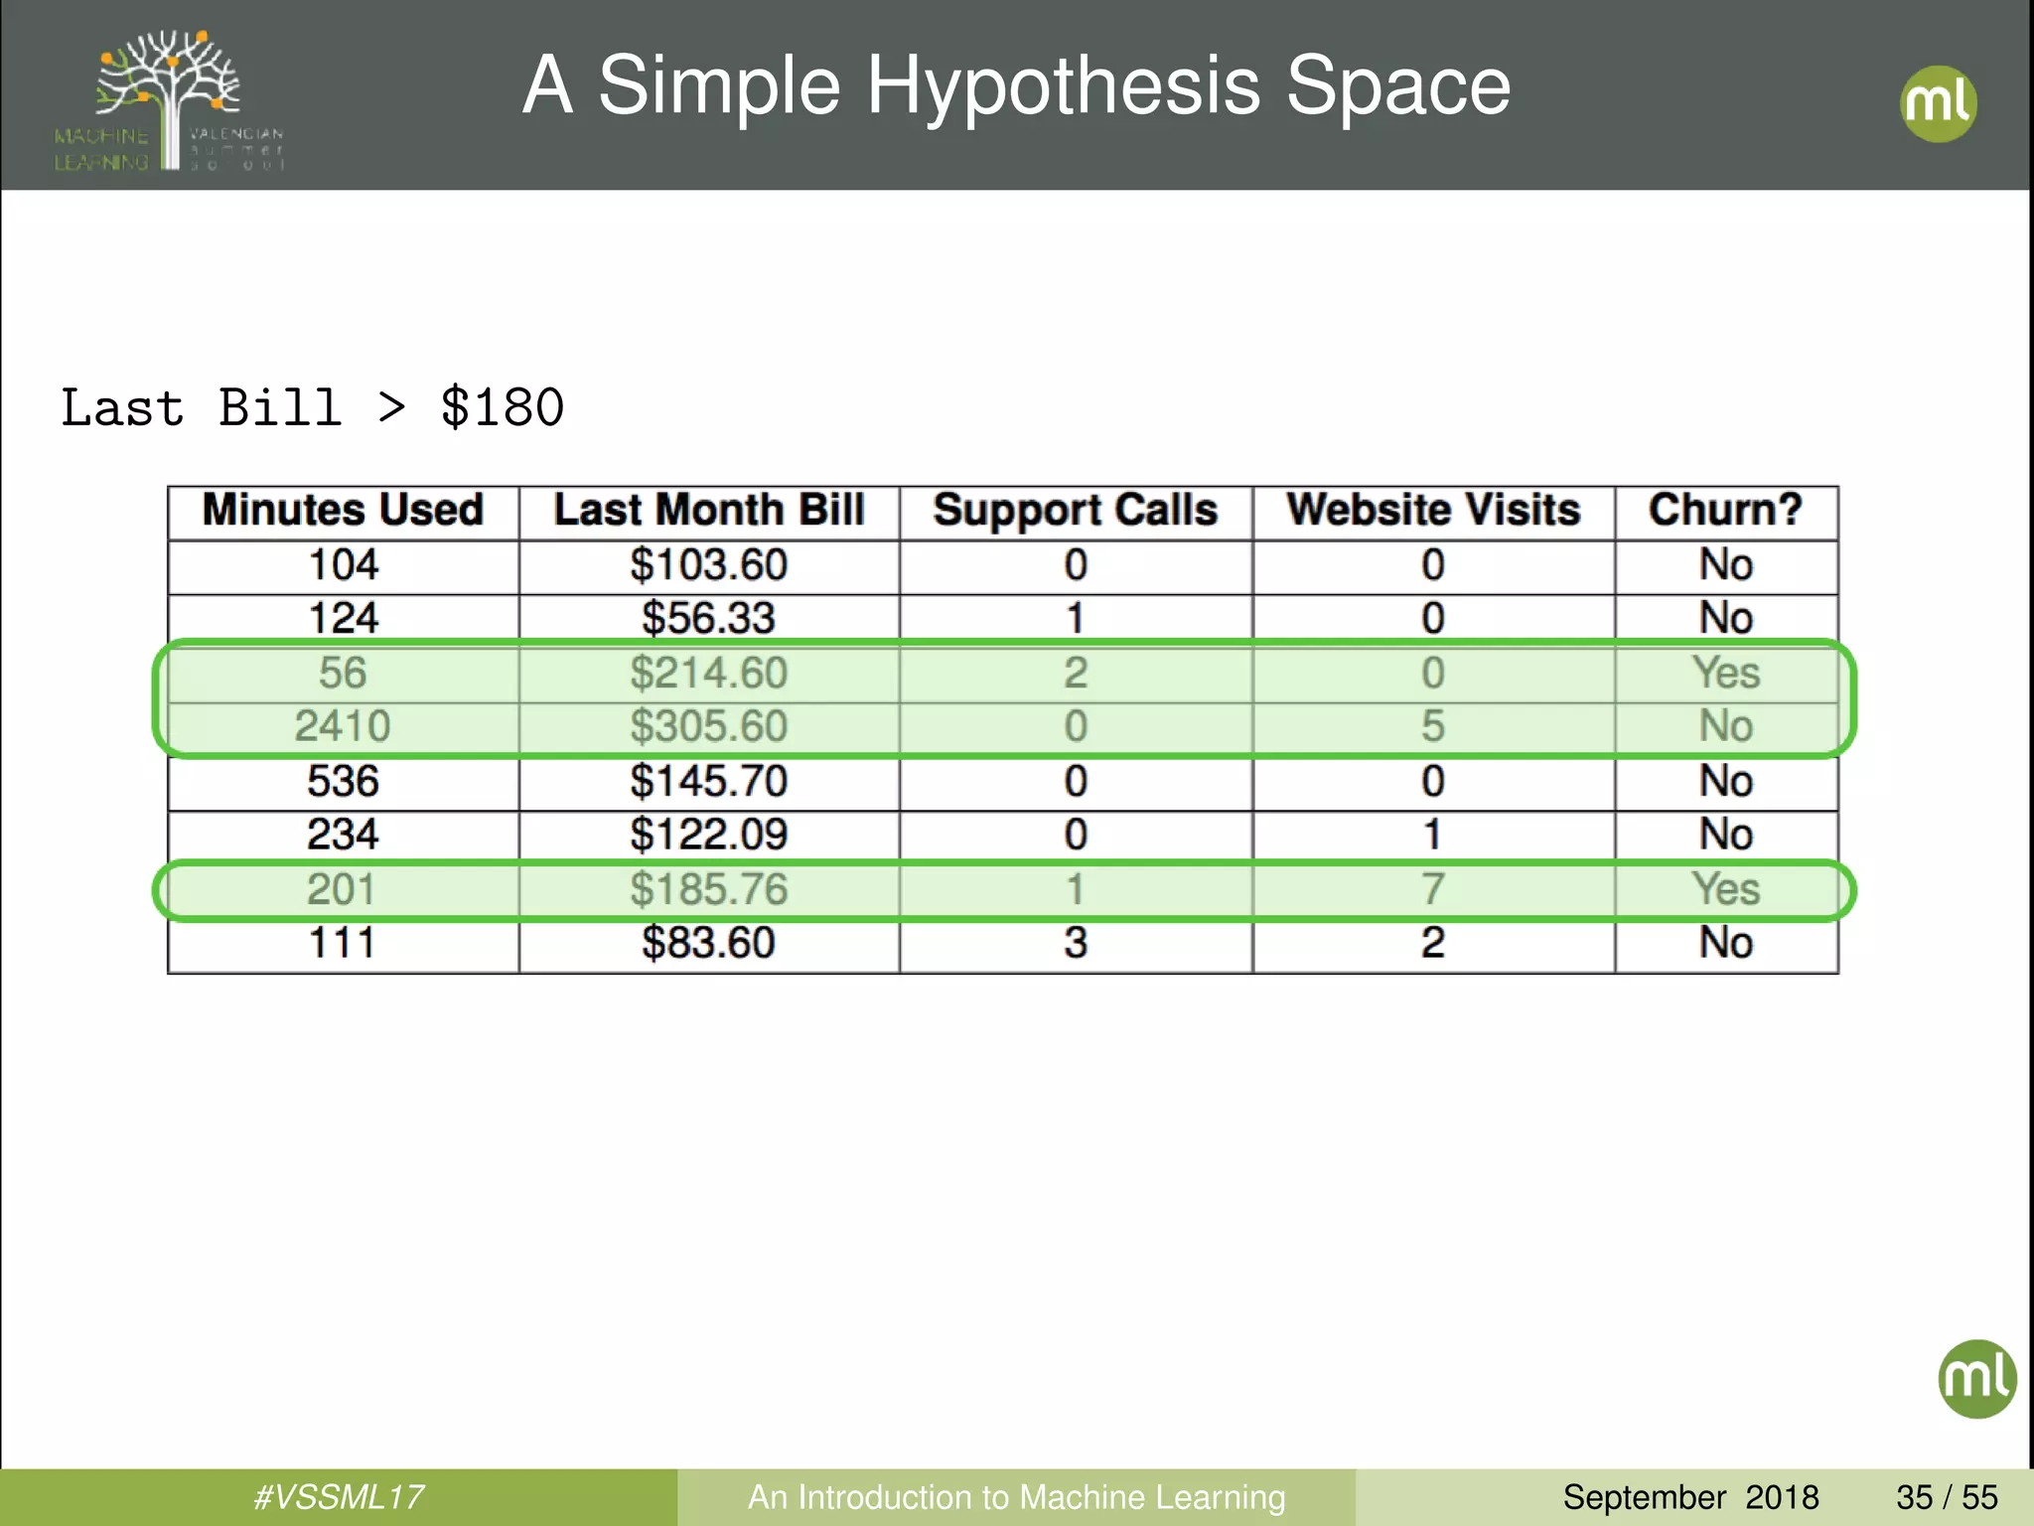Click support calls value 3 in $83.60 row
Screen dimensions: 2034x1526
(x=1076, y=943)
